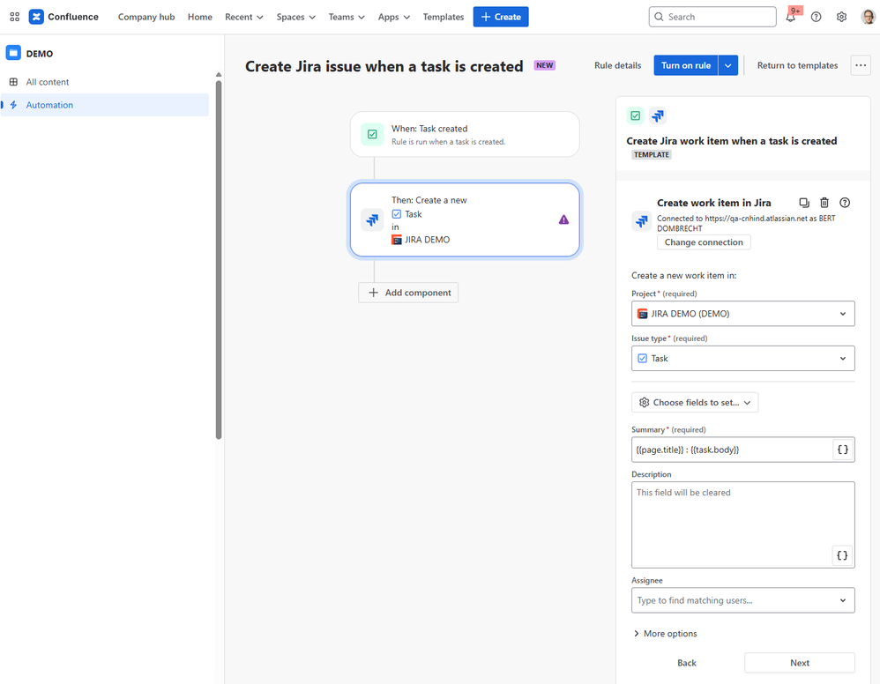
Task: Select the Then: Create a new Task card
Action: [465, 220]
